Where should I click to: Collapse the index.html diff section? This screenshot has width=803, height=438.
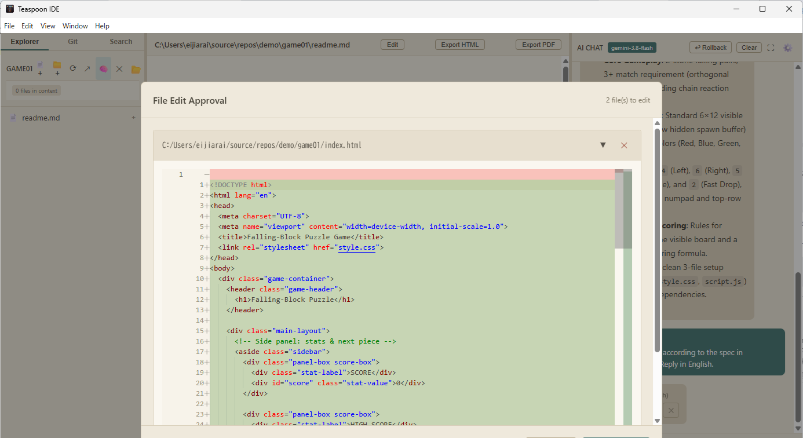(603, 145)
